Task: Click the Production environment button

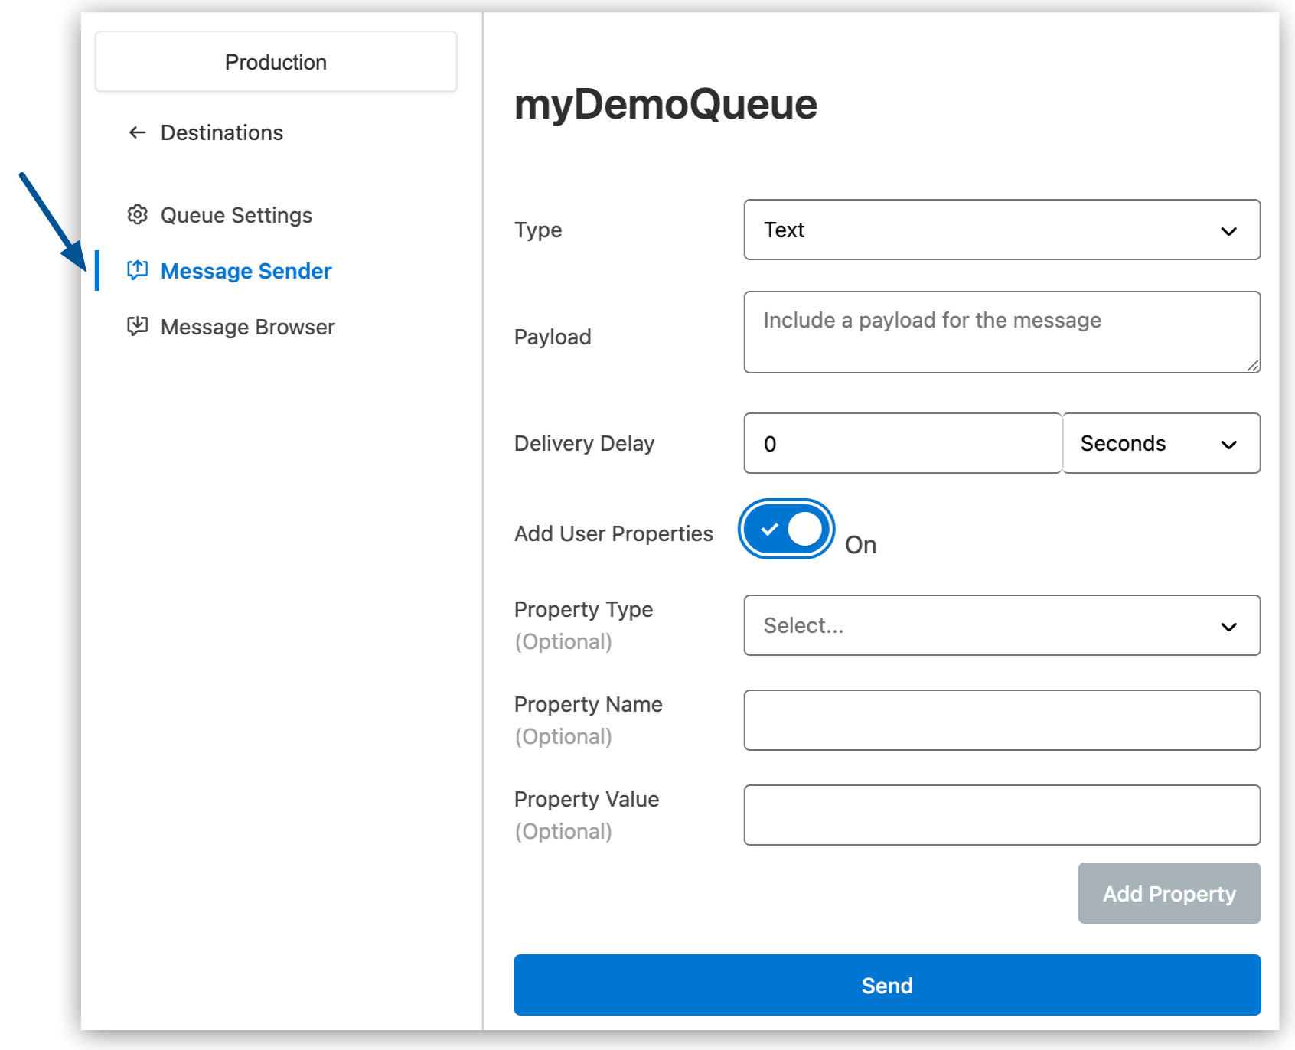Action: point(276,62)
